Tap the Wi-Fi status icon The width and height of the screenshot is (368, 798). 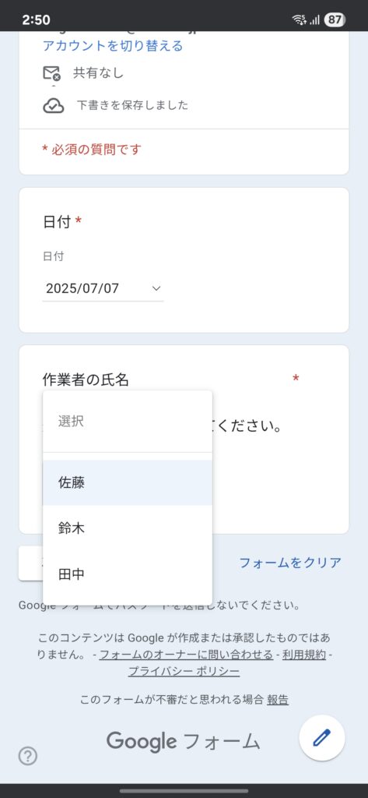[x=300, y=19]
